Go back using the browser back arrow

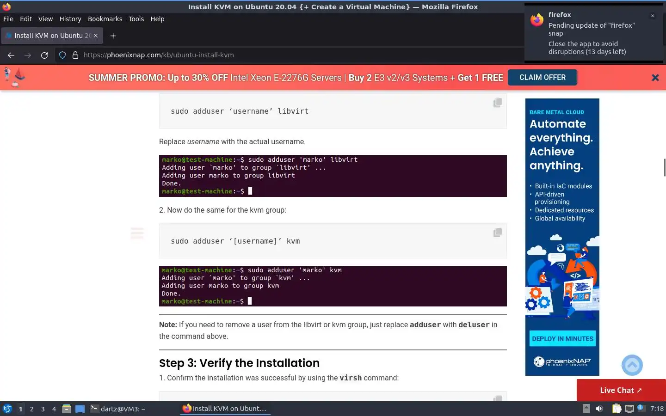(11, 55)
